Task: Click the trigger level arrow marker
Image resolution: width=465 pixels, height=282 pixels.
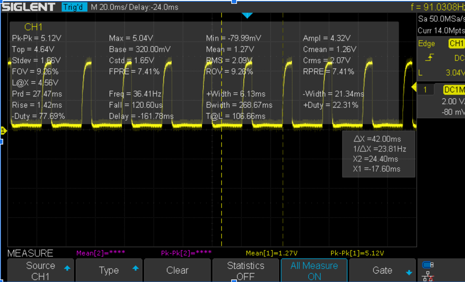Action: (x=414, y=87)
